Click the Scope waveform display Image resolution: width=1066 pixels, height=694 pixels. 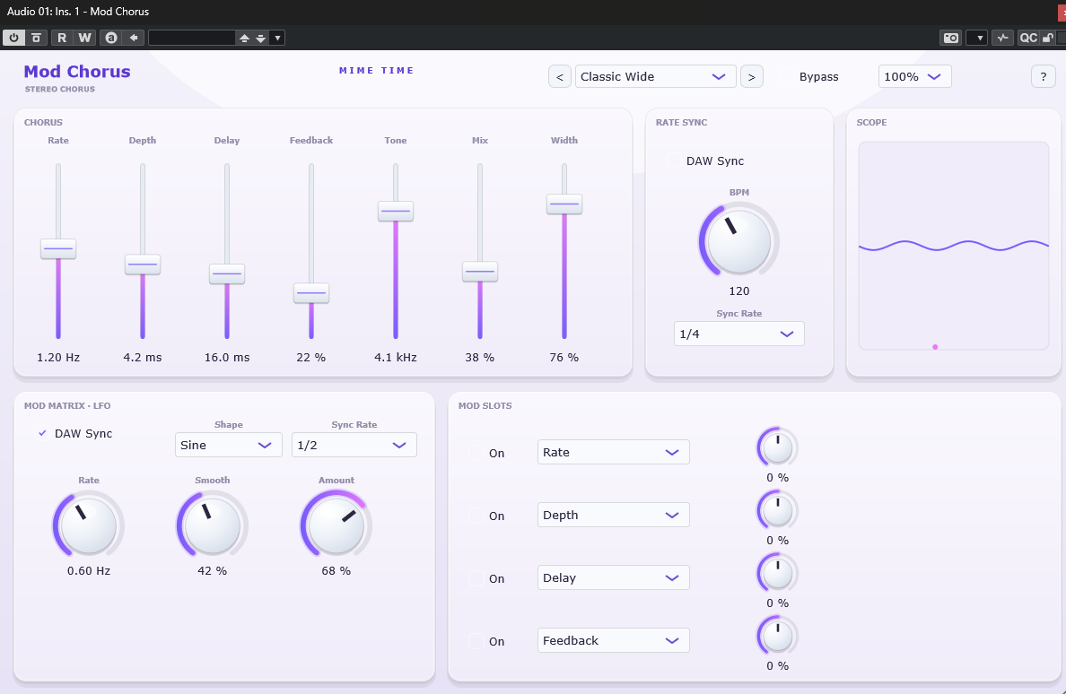954,246
